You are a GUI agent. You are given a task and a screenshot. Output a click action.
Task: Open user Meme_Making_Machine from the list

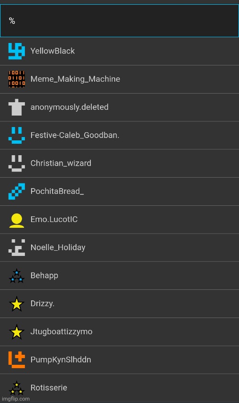tap(119, 79)
